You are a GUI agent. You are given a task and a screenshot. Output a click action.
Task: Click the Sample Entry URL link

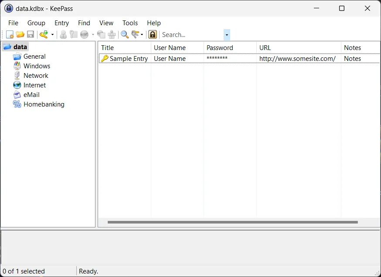coord(297,59)
